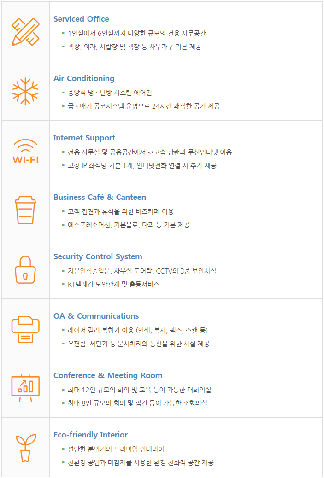The height and width of the screenshot is (478, 324).
Task: Click the presentation chart board icon
Action: [x=25, y=388]
